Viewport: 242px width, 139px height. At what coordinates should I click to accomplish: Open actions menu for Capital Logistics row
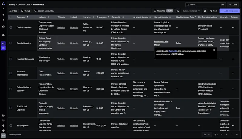point(233,27)
